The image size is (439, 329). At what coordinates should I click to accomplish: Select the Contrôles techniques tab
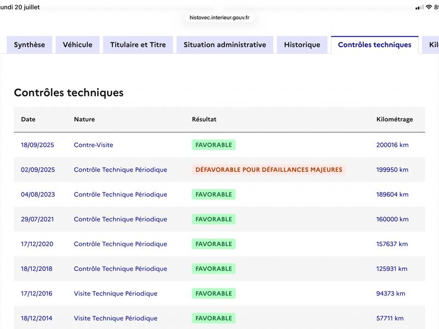tap(375, 45)
